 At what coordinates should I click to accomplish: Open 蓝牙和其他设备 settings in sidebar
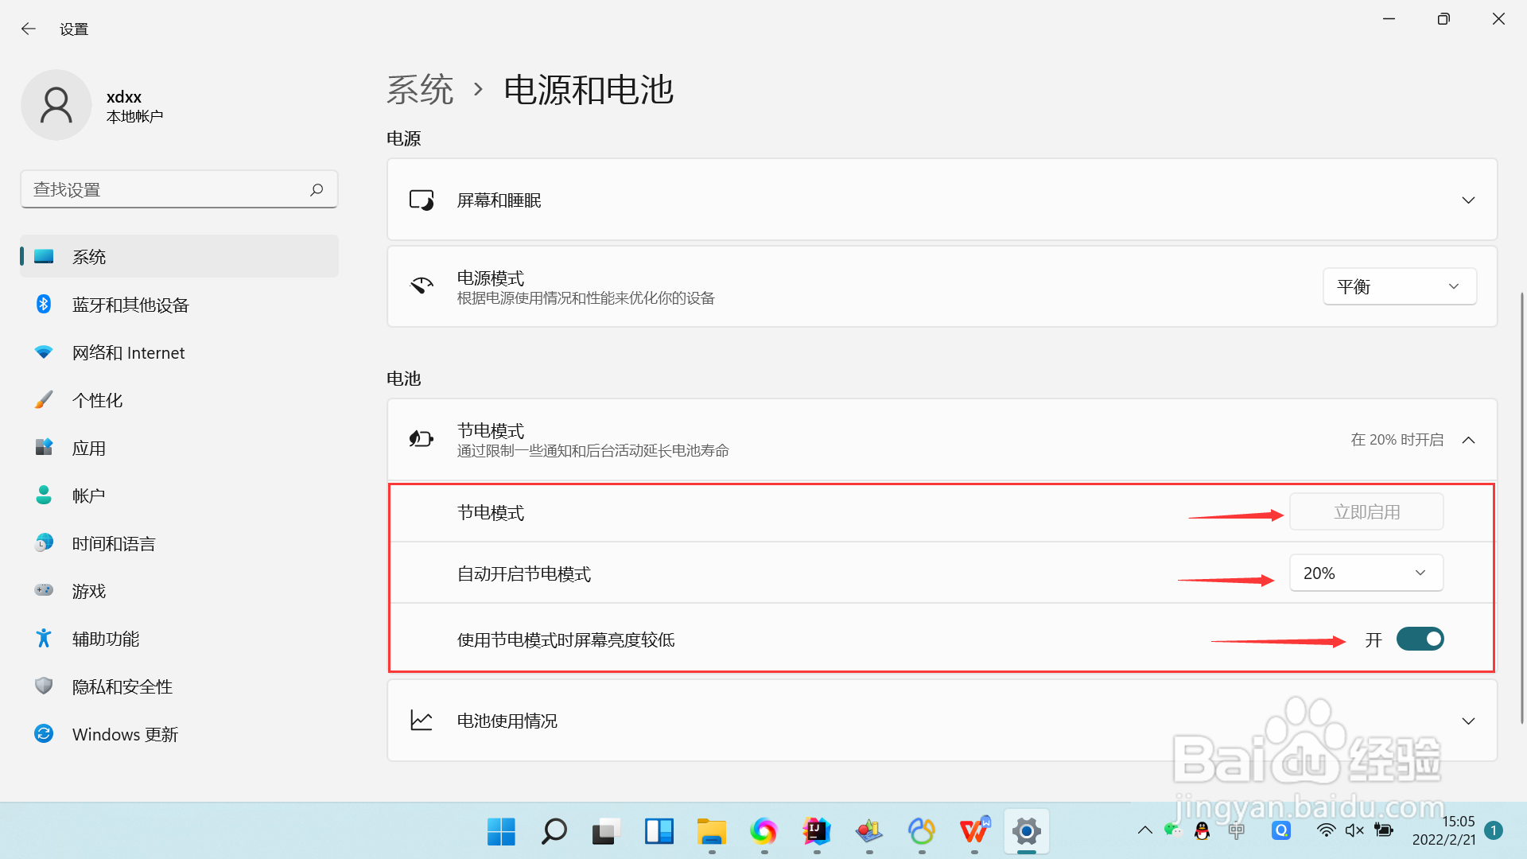pyautogui.click(x=130, y=305)
